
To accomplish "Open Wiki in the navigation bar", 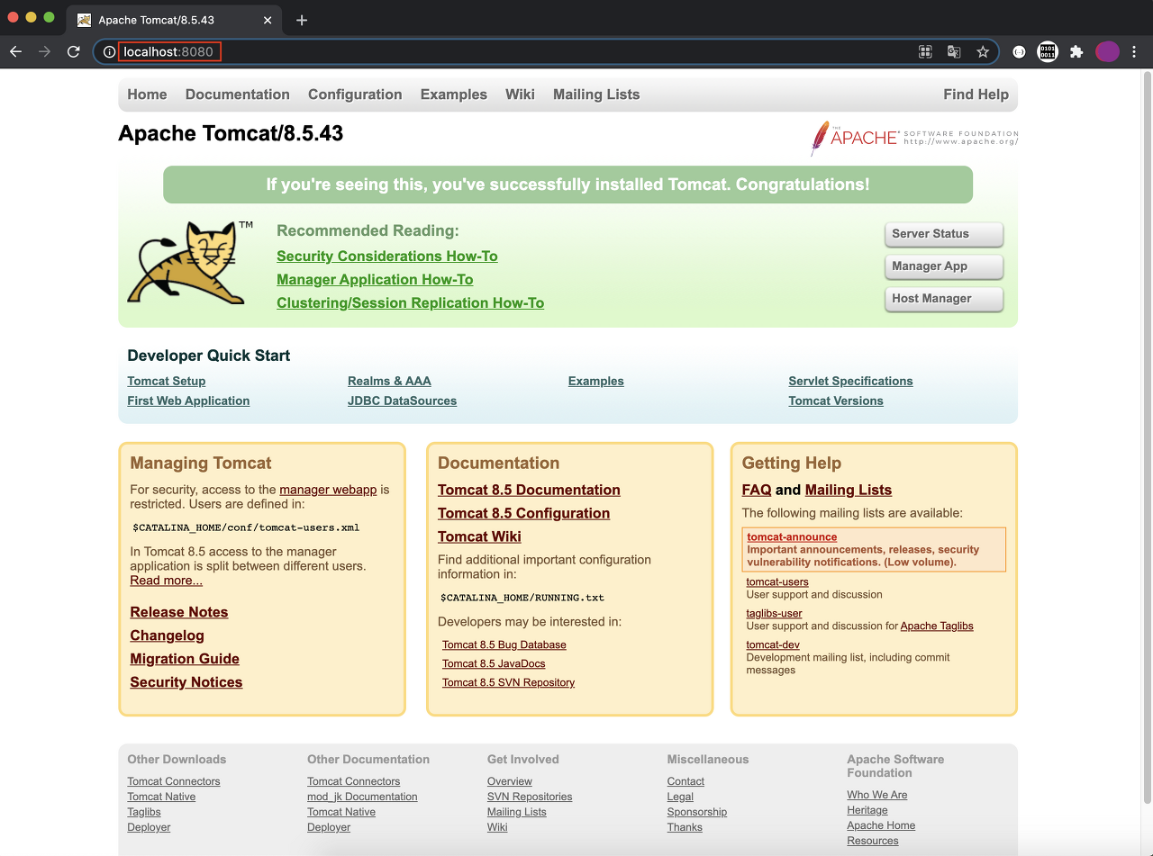I will pyautogui.click(x=520, y=95).
